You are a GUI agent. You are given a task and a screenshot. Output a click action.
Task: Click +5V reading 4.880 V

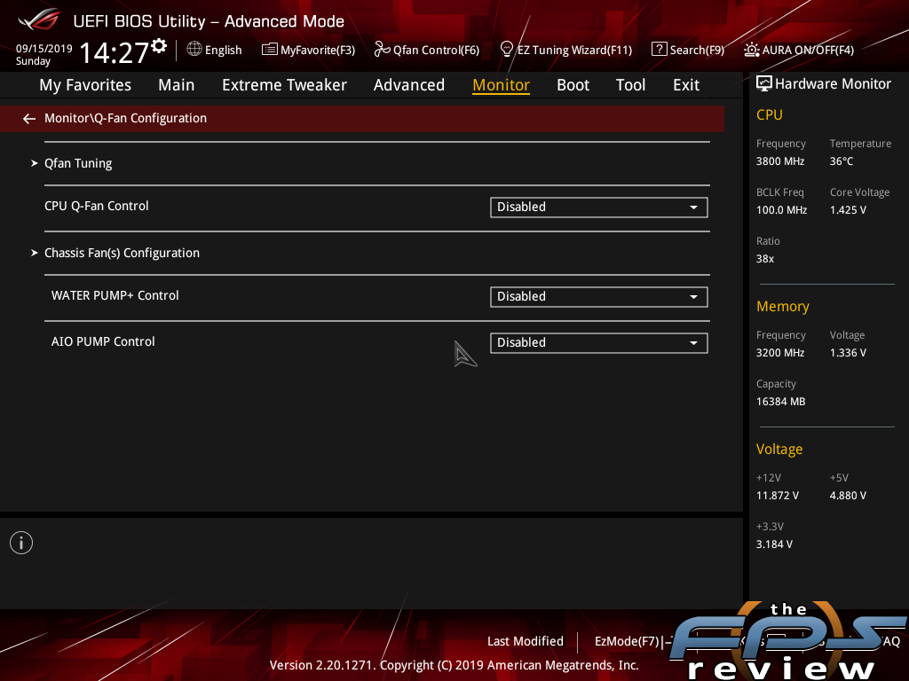click(x=848, y=496)
